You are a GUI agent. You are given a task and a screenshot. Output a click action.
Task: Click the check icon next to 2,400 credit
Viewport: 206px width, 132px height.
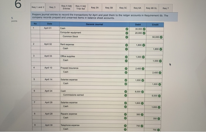click(160, 73)
